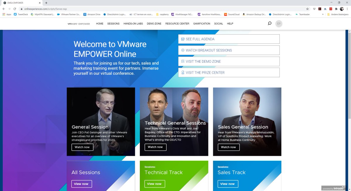Click VISIT THE DEMO ZONE button

[229, 61]
